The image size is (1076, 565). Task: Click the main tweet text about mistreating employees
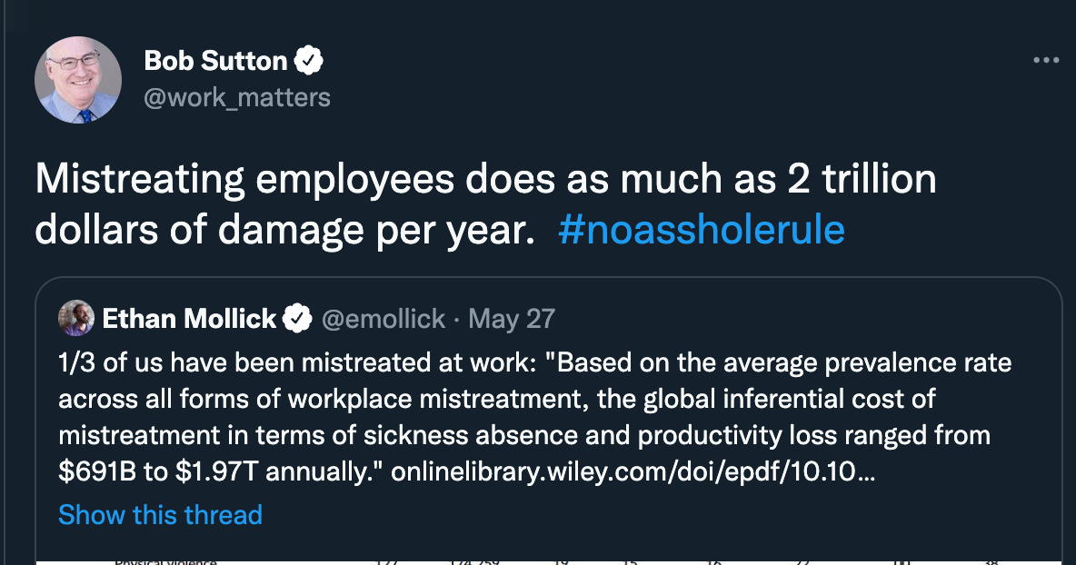click(486, 204)
